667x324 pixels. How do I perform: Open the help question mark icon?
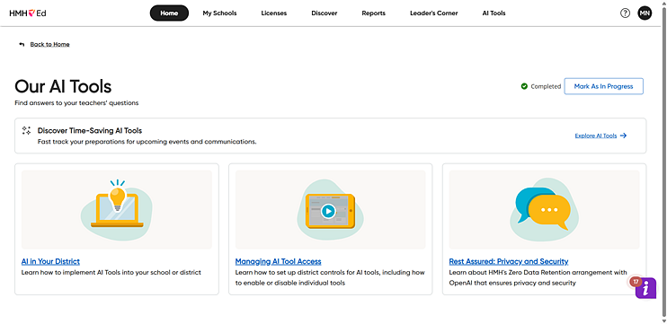(x=625, y=13)
